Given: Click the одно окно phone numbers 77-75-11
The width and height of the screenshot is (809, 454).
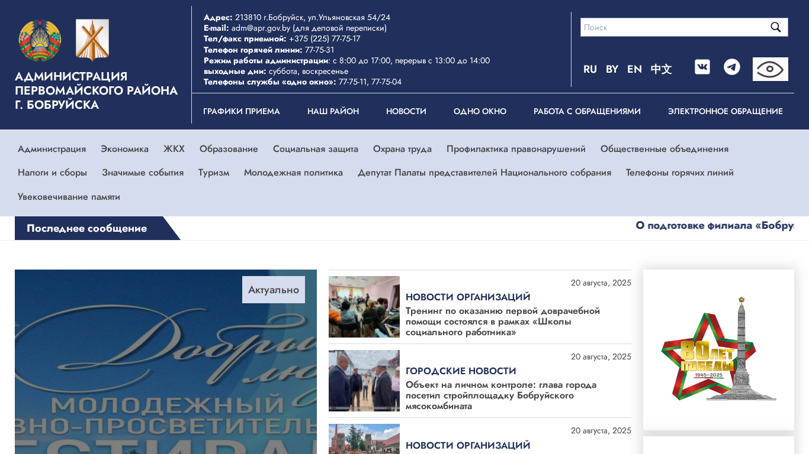Looking at the screenshot, I should (x=352, y=82).
